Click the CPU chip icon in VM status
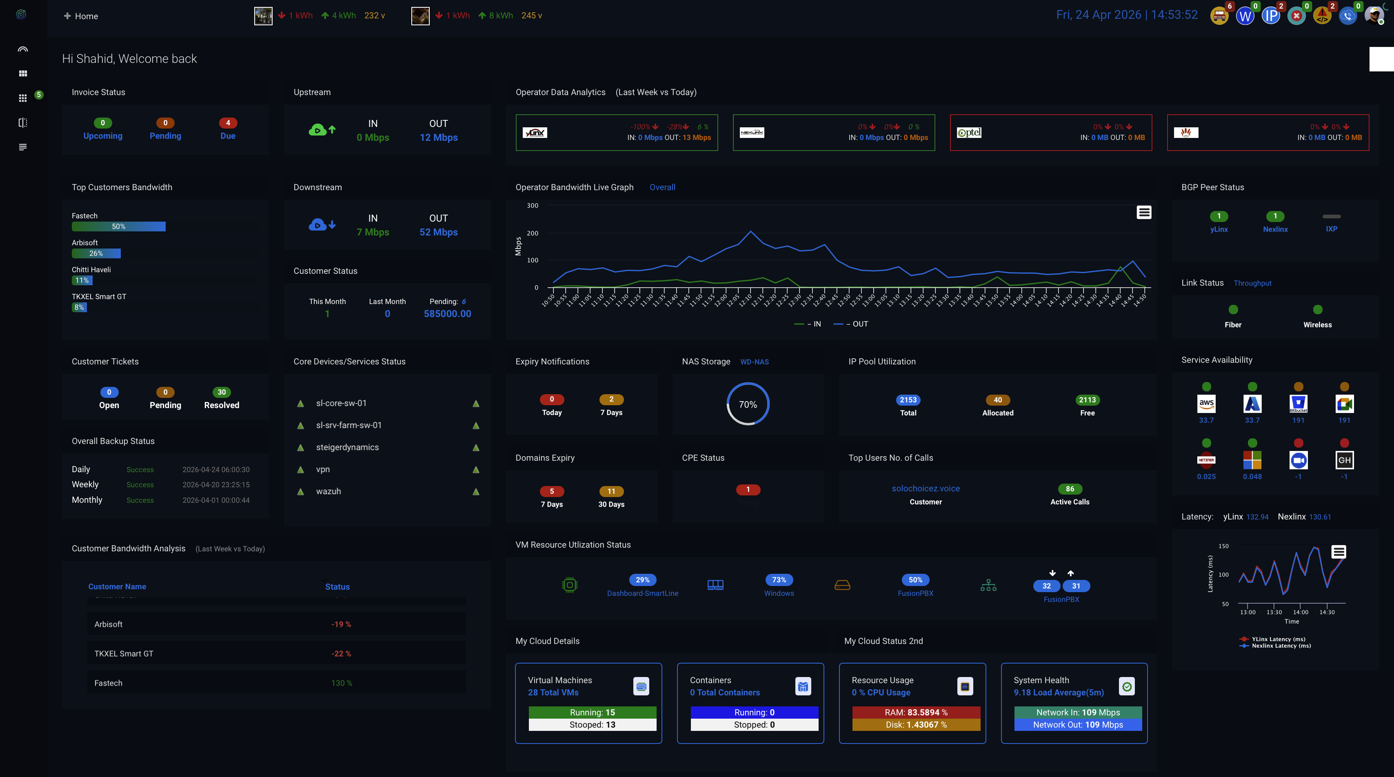 click(x=570, y=585)
